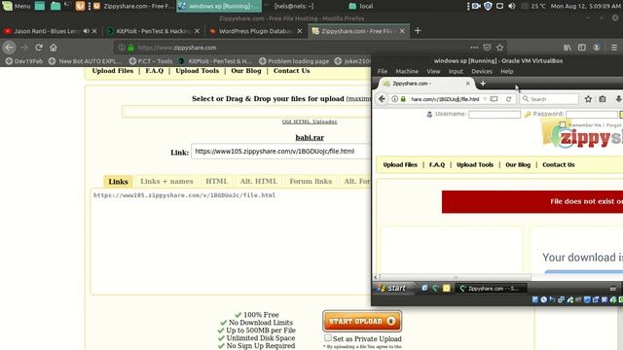Open VirtualBox View menu
The height and width of the screenshot is (350, 623).
[x=433, y=71]
